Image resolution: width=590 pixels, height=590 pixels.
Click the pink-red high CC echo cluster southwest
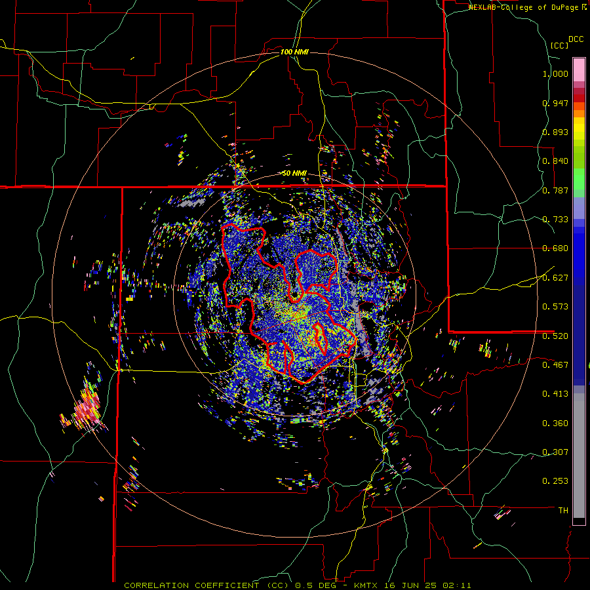[87, 410]
